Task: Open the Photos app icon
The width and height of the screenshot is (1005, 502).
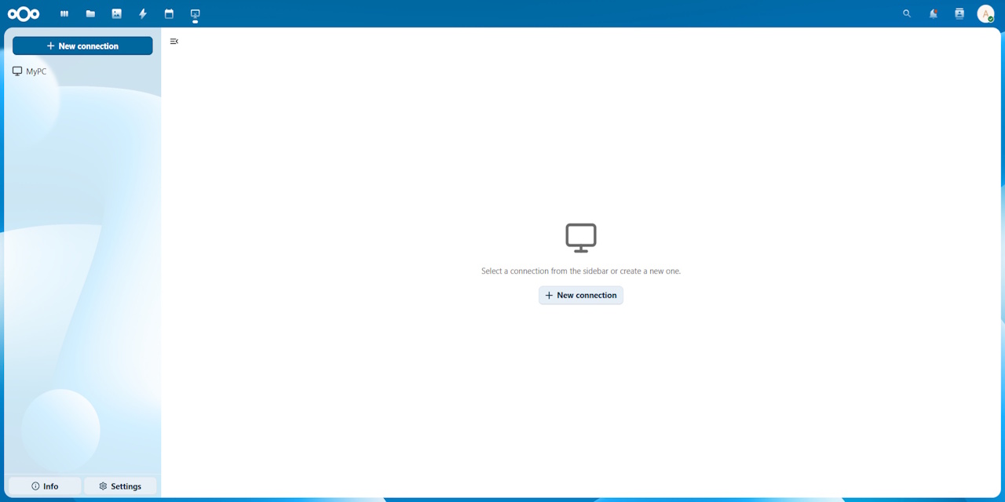Action: (116, 14)
